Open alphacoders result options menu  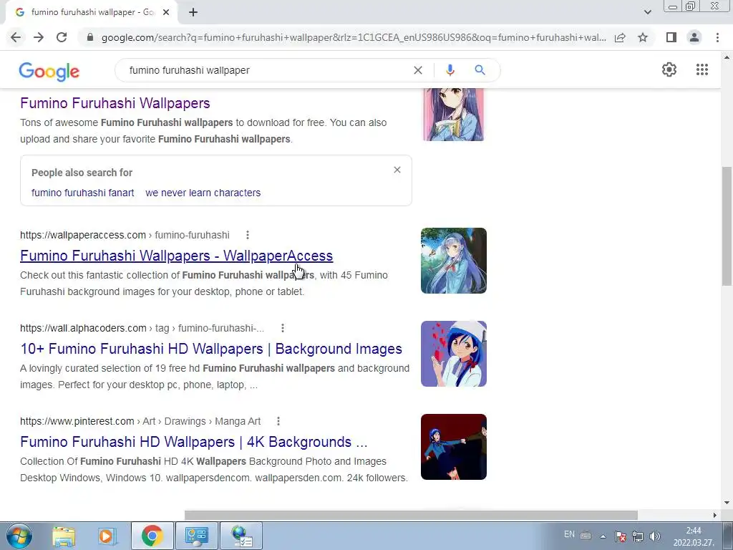tap(282, 328)
